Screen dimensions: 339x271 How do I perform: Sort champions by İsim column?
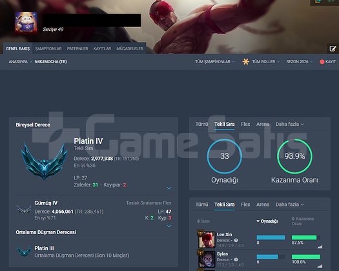click(x=203, y=221)
